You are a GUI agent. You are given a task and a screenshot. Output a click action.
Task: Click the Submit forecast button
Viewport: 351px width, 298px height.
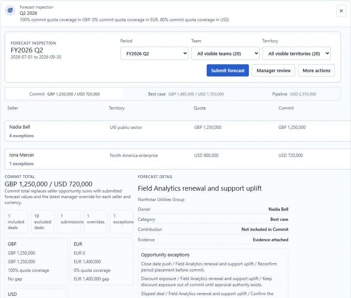point(228,70)
